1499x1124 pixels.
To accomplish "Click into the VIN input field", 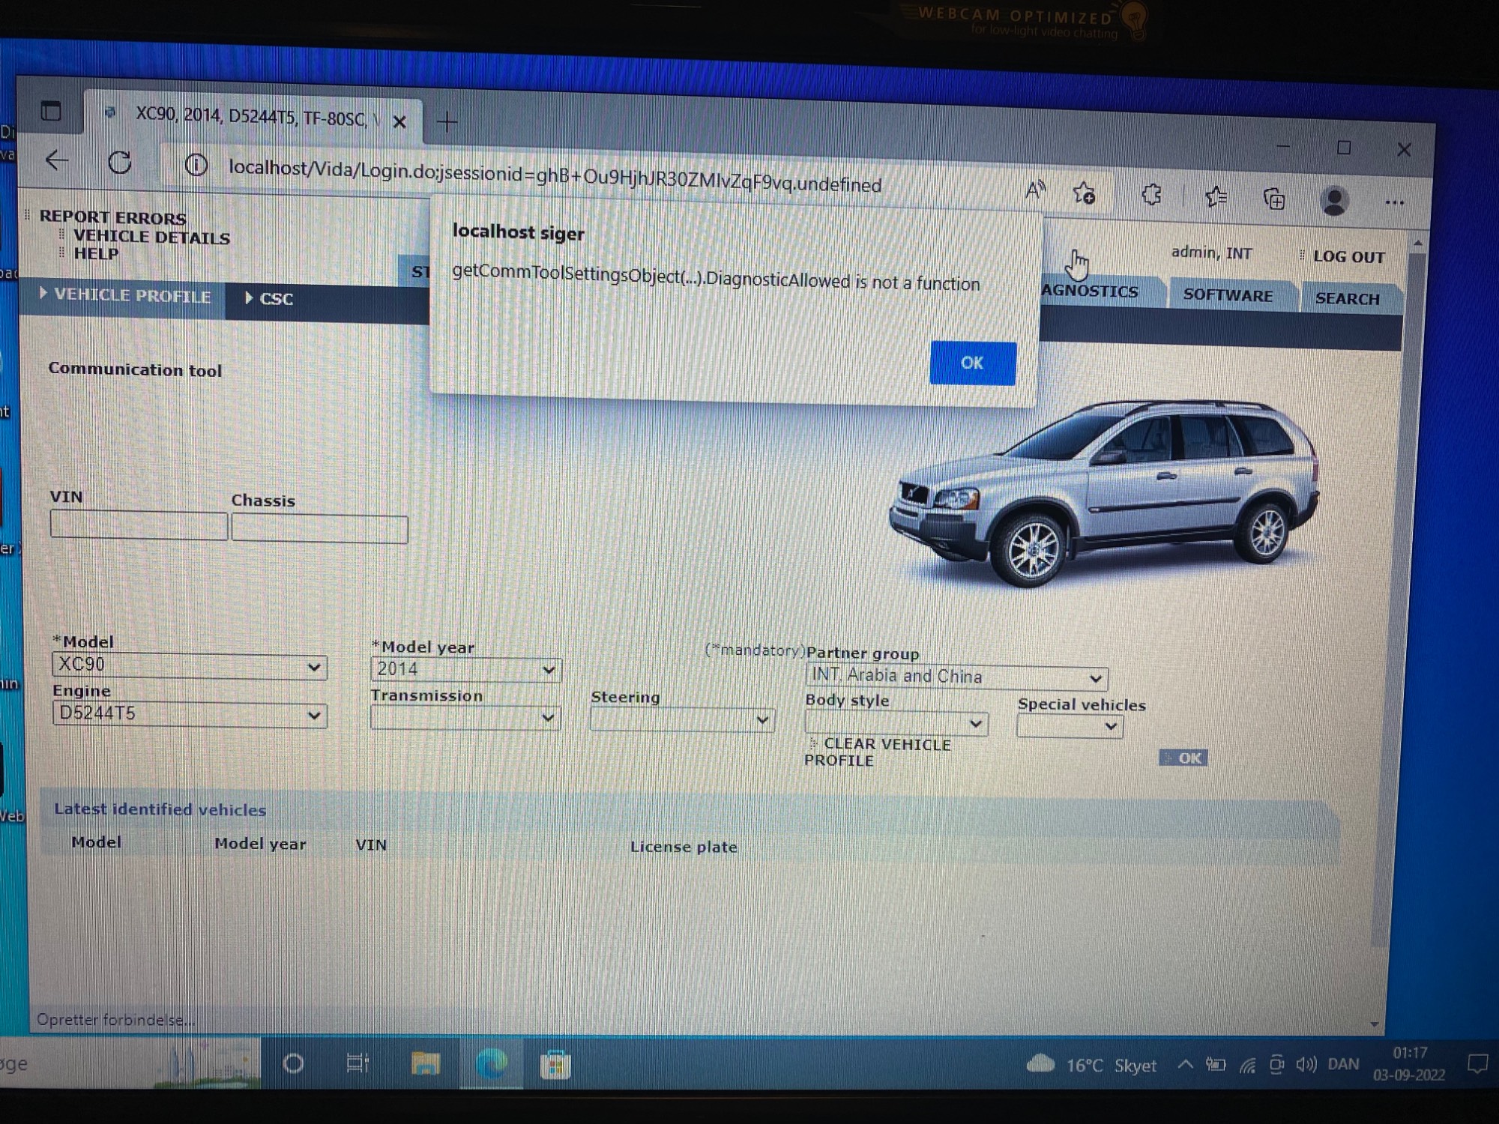I will pos(139,525).
